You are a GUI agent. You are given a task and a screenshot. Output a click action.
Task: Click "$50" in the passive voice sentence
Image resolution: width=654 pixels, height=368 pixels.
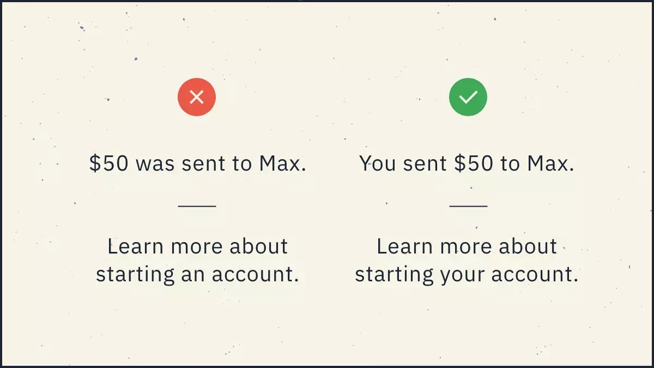[x=108, y=164]
